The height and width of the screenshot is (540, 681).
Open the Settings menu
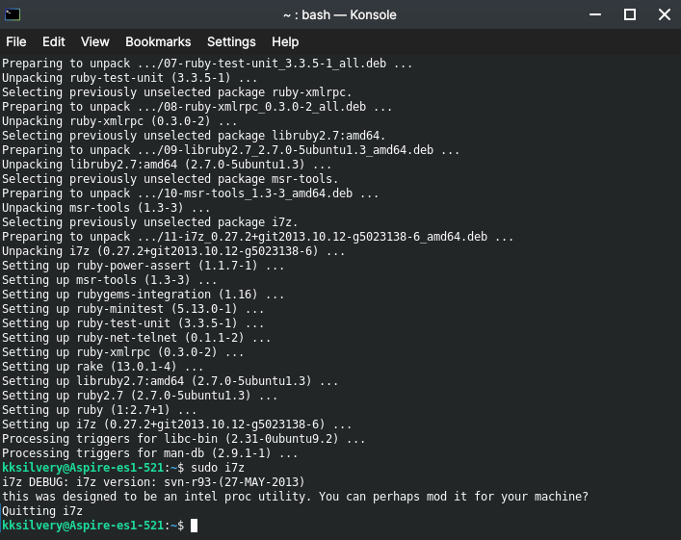pos(231,41)
